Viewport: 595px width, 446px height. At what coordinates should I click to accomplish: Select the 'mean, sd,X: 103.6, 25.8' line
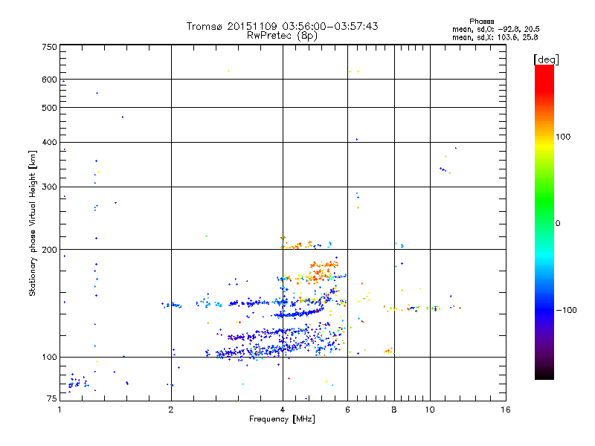(x=495, y=37)
